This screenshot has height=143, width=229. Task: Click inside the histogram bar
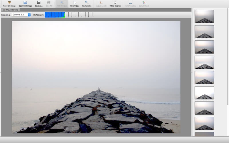point(68,15)
